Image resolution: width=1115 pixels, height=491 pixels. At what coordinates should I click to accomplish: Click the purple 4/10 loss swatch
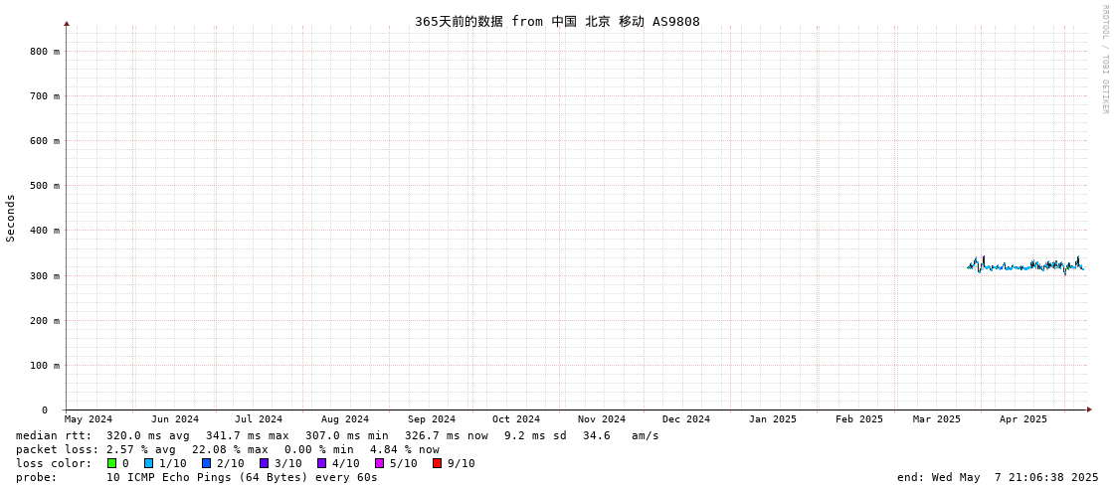point(321,463)
